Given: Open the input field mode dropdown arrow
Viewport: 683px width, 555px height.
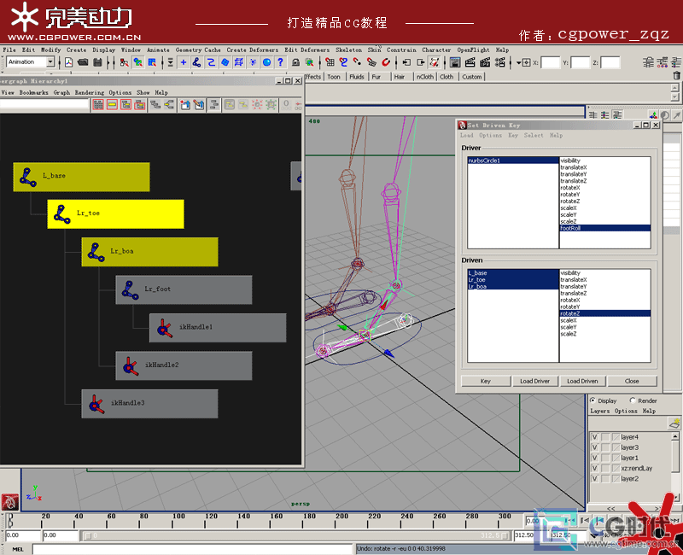Looking at the screenshot, I should pyautogui.click(x=519, y=62).
